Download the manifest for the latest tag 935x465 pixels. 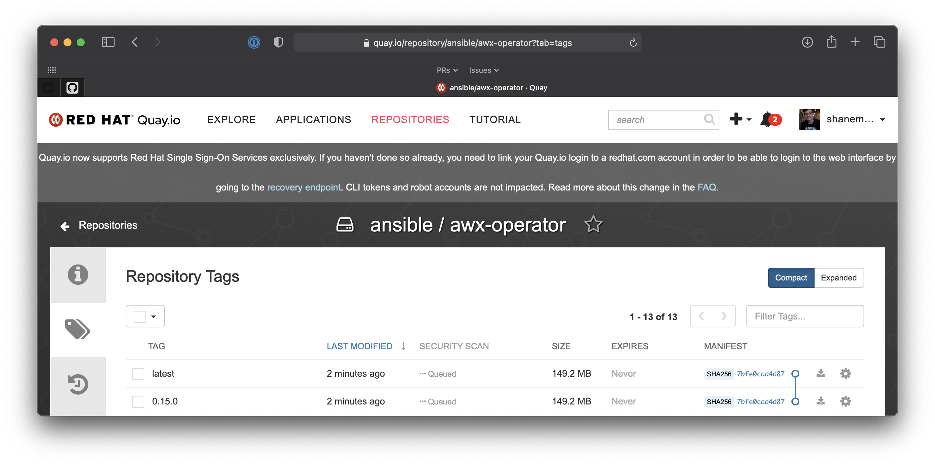click(x=821, y=373)
